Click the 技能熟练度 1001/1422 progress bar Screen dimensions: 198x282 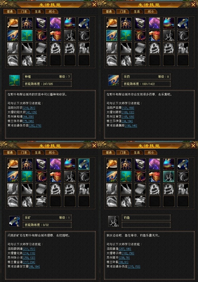click(146, 84)
